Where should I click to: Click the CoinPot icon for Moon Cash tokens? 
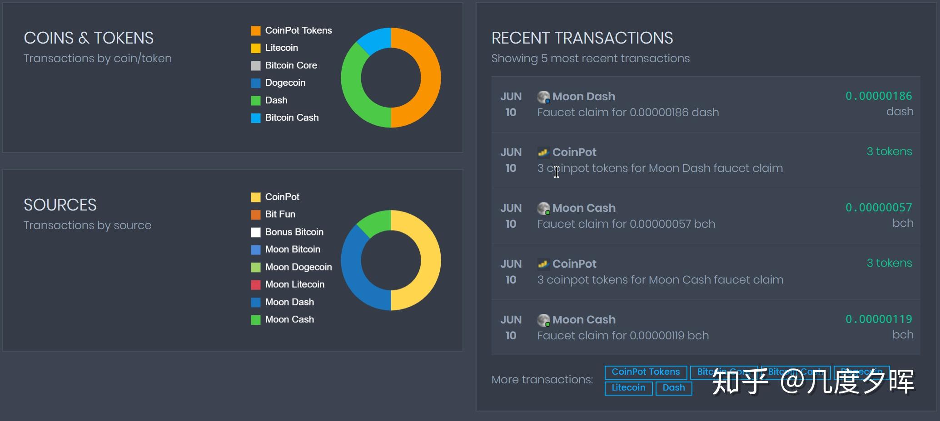coord(543,264)
